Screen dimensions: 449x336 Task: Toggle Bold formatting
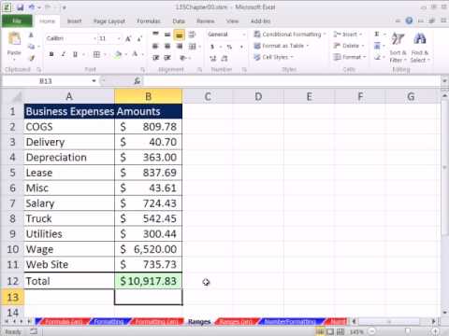click(x=51, y=54)
